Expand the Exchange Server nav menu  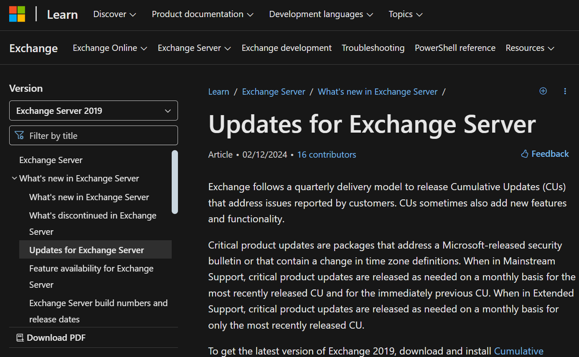[194, 48]
